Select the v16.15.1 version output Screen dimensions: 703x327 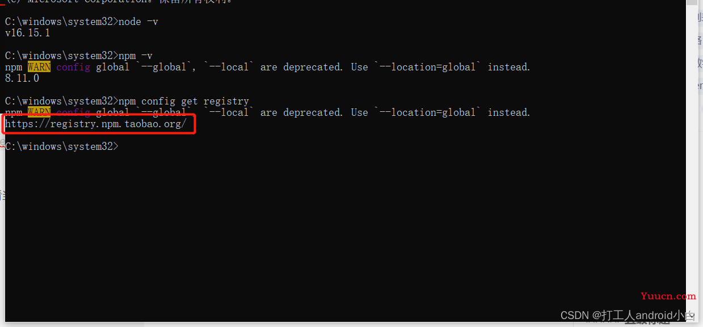pyautogui.click(x=28, y=33)
